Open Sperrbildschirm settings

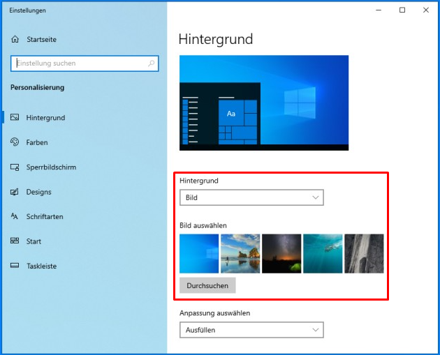(x=51, y=167)
